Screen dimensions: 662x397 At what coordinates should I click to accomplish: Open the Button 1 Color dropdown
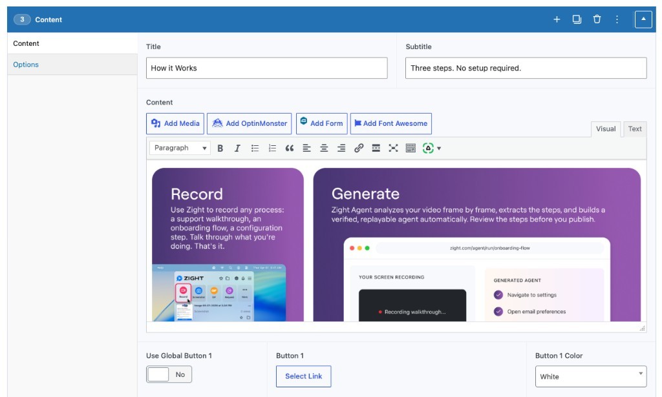point(591,376)
